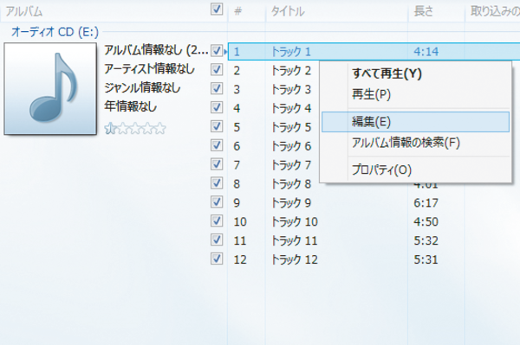The image size is (520, 345).
Task: Open プロパティ(O) from context menu
Action: pyautogui.click(x=415, y=170)
